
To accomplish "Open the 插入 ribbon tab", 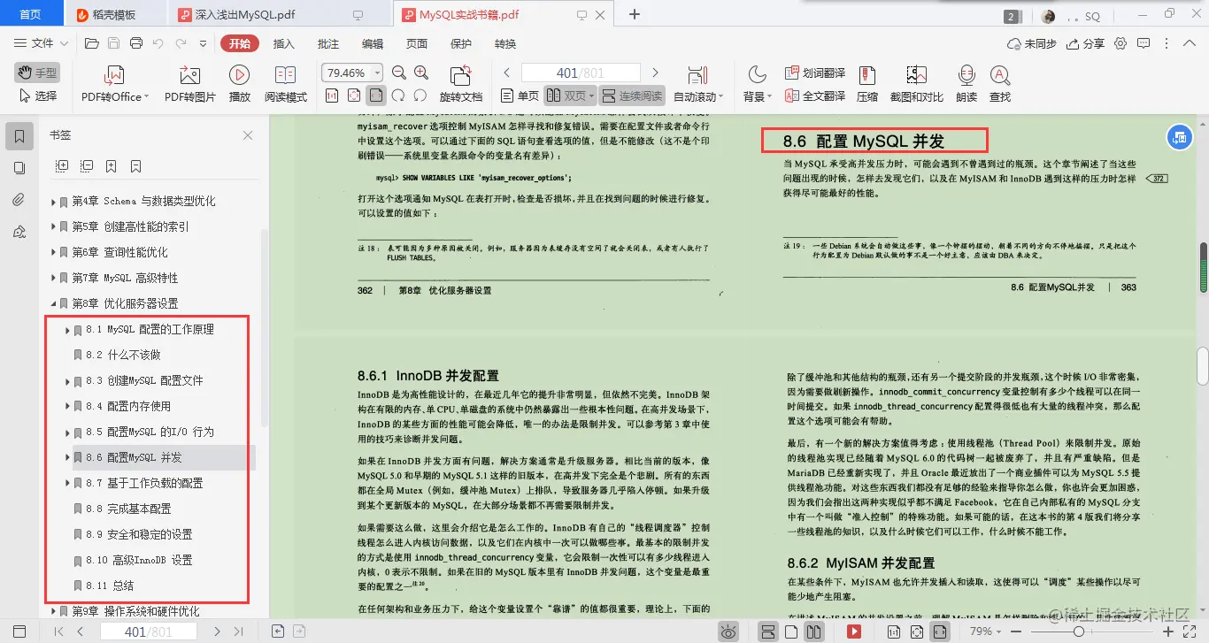I will point(283,43).
